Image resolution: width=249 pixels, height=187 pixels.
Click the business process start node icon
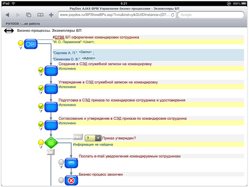point(31,44)
